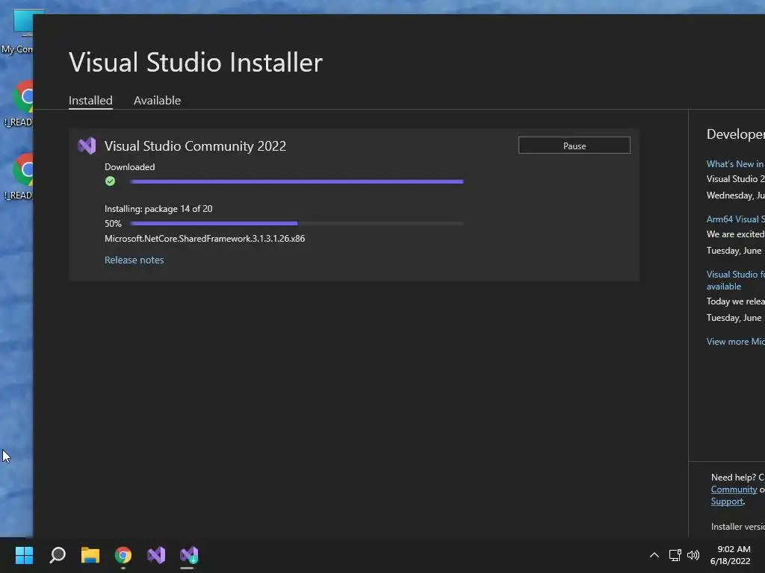Screen dimensions: 765x573
Task: Open Visual Studio from the taskbar
Action: tap(156, 555)
